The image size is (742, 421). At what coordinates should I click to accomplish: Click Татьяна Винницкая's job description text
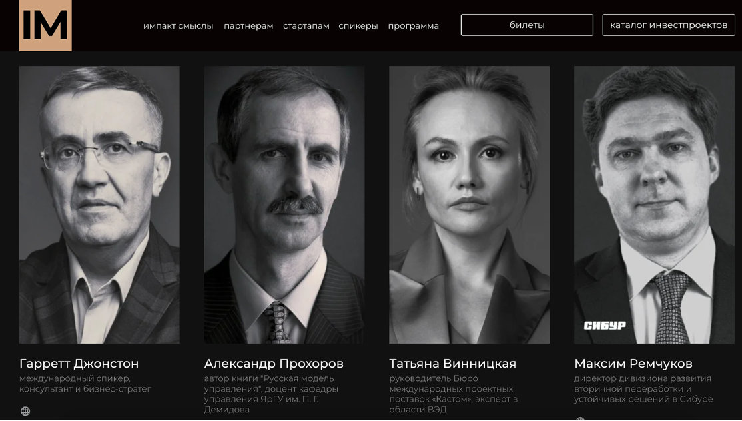[x=454, y=394]
